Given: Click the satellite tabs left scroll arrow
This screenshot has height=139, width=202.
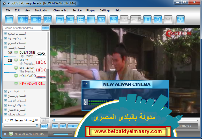Looking at the screenshot, I should (43, 120).
